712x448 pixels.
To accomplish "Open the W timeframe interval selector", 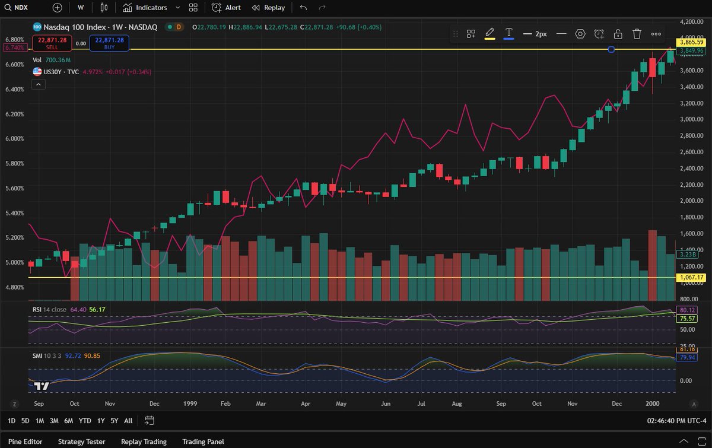I will tap(80, 8).
